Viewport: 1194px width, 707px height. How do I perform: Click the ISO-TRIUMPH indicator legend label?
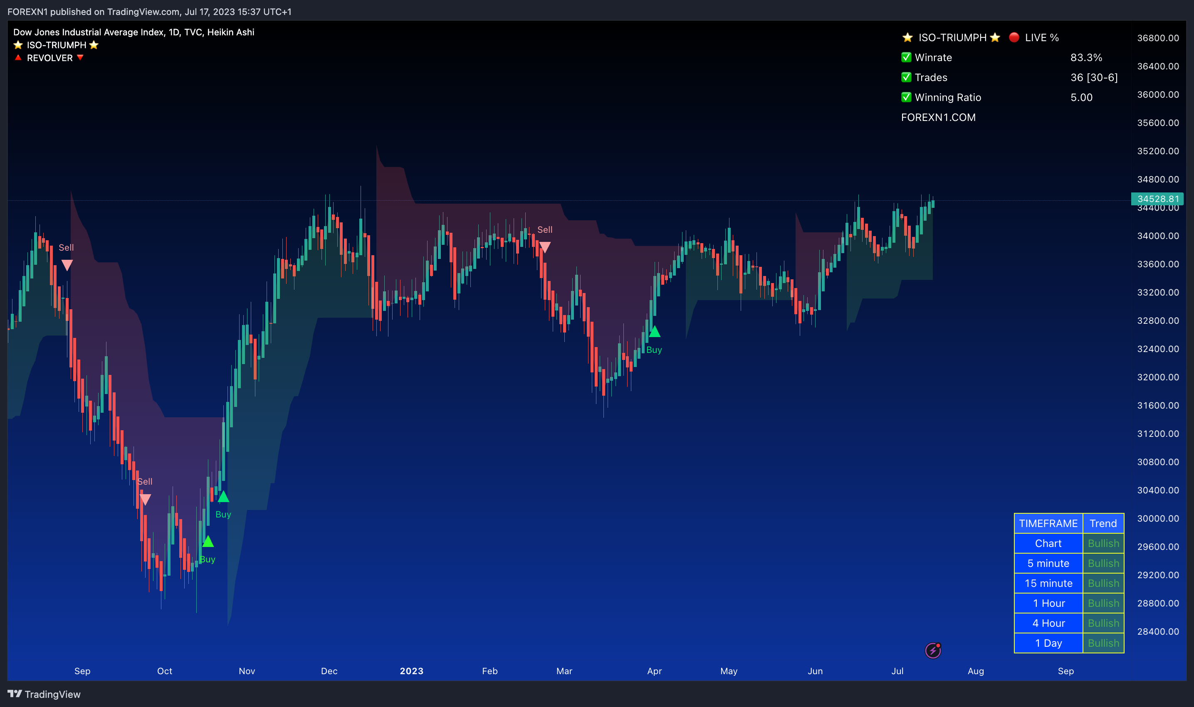(x=56, y=45)
